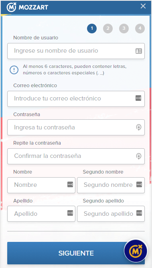Select step 1 indicator
This screenshot has height=268, width=152.
pyautogui.click(x=92, y=29)
